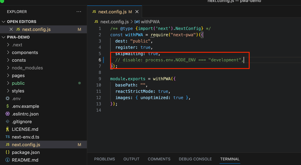Open the .env.example file
Viewport: 301px width, 165px height.
click(x=25, y=106)
